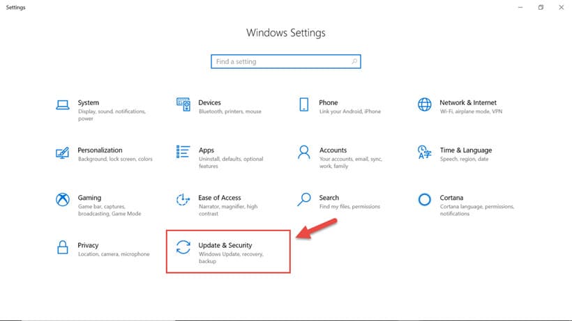Open Phone settings label
This screenshot has width=572, height=321.
pyautogui.click(x=329, y=102)
